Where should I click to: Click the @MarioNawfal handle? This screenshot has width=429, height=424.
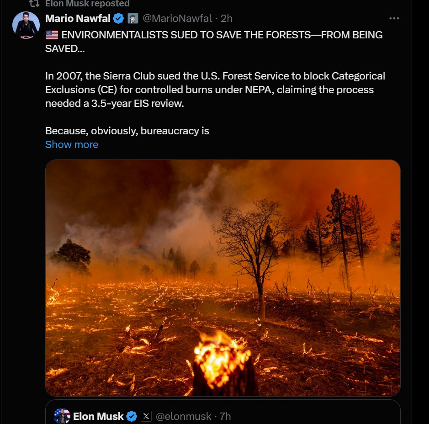click(x=177, y=19)
